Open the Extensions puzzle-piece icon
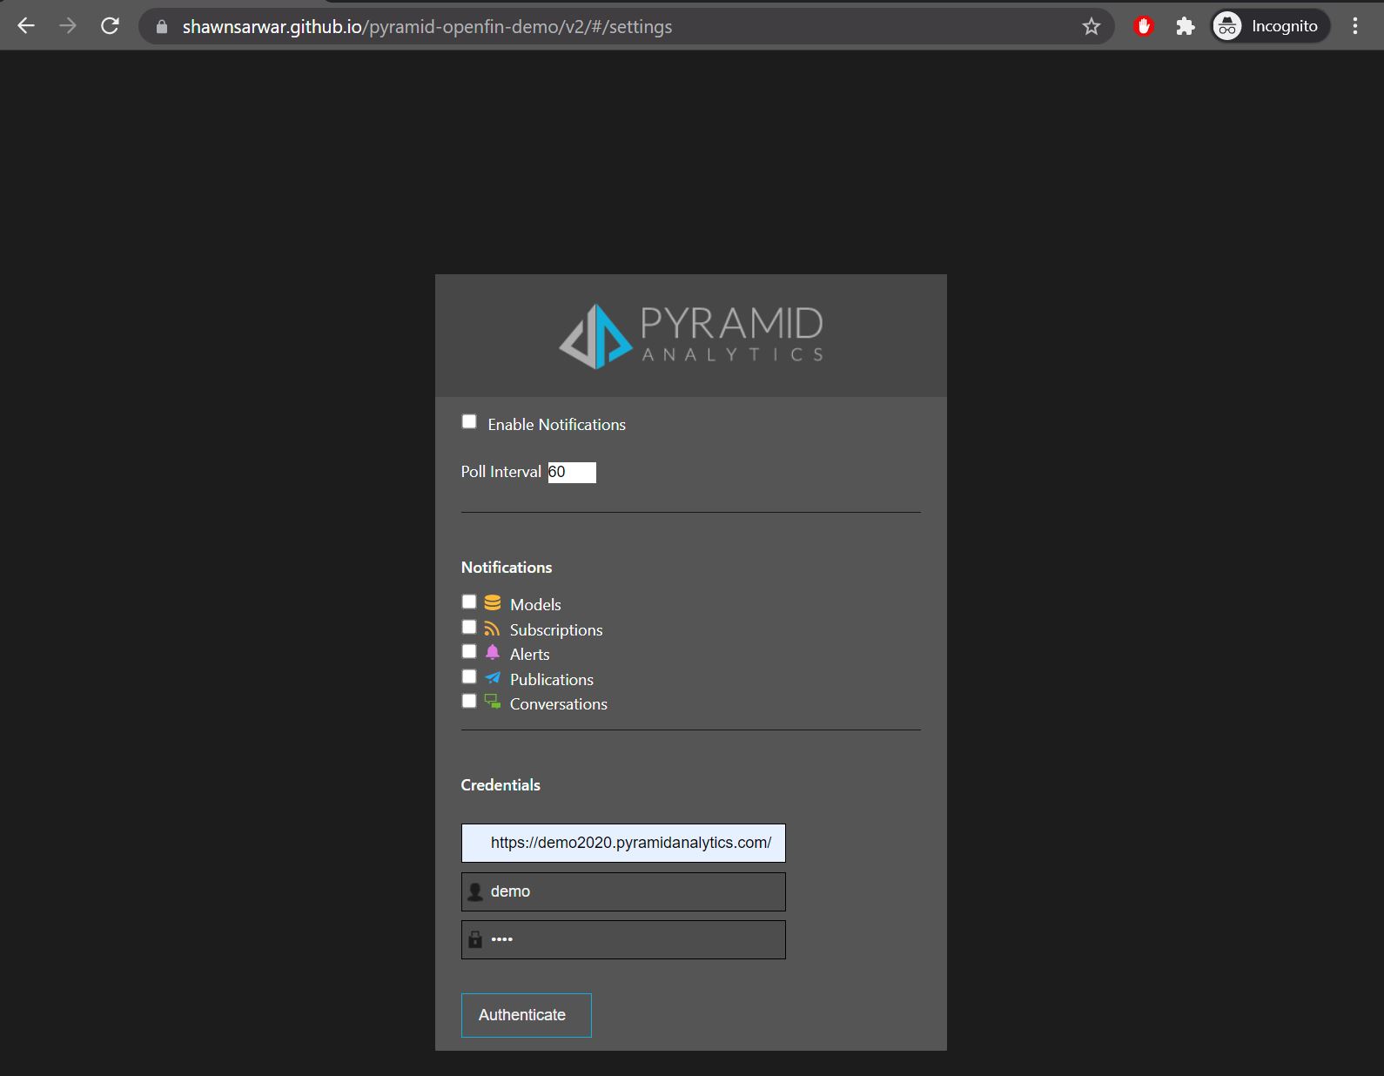 [x=1186, y=26]
